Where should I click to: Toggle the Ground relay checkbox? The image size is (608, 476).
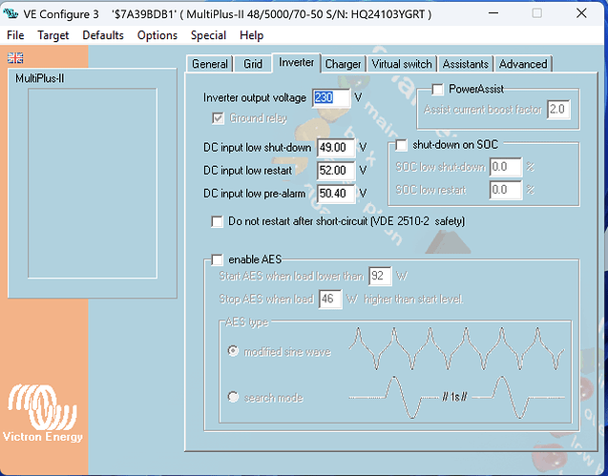218,118
